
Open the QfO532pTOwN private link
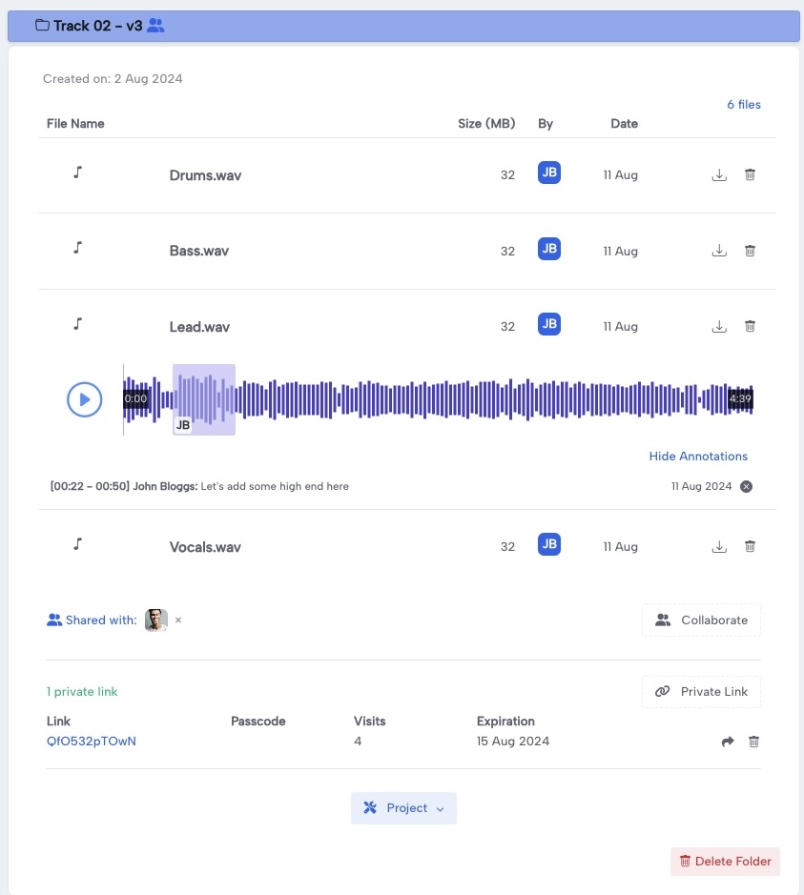92,742
